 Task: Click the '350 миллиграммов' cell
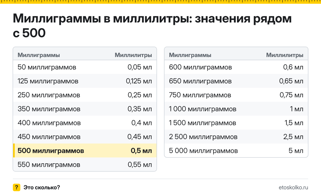point(49,109)
